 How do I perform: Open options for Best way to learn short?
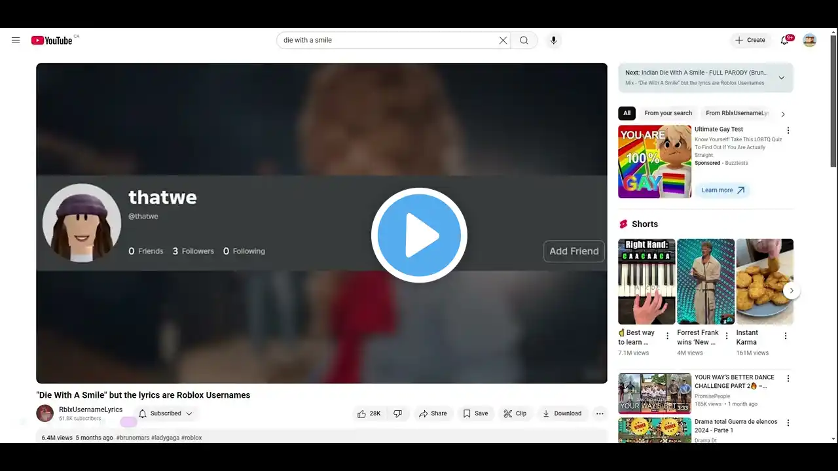(x=667, y=336)
